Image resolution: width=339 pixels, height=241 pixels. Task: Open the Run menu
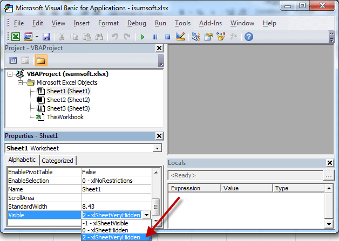tap(160, 23)
